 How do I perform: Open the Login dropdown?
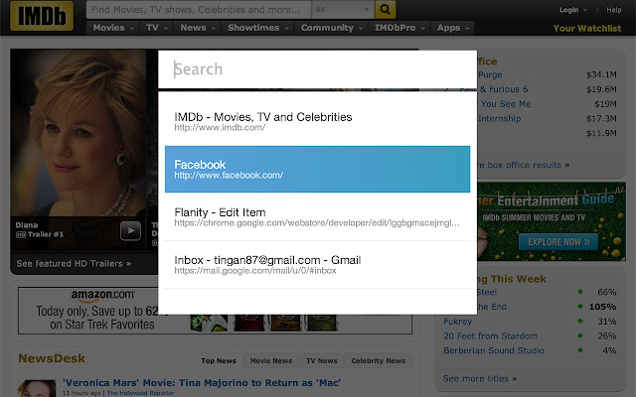(x=570, y=9)
